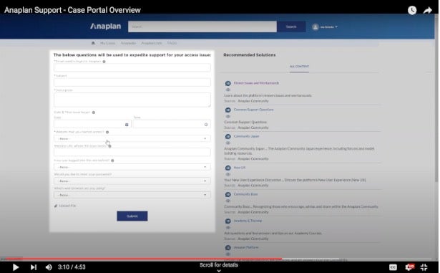Click info icon beside logged in before label

[112, 161]
